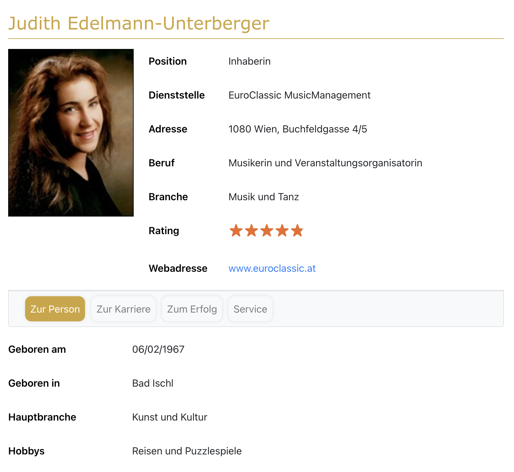Image resolution: width=514 pixels, height=472 pixels.
Task: Open the Zur Karriere tab
Action: 123,309
